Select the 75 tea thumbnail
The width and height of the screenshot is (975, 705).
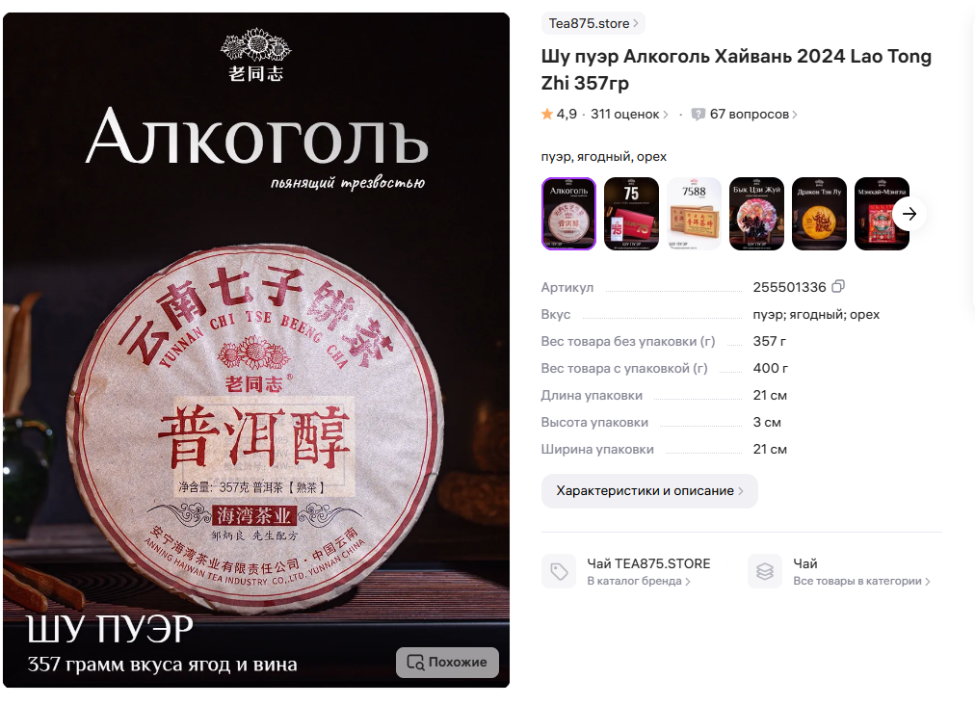[631, 214]
